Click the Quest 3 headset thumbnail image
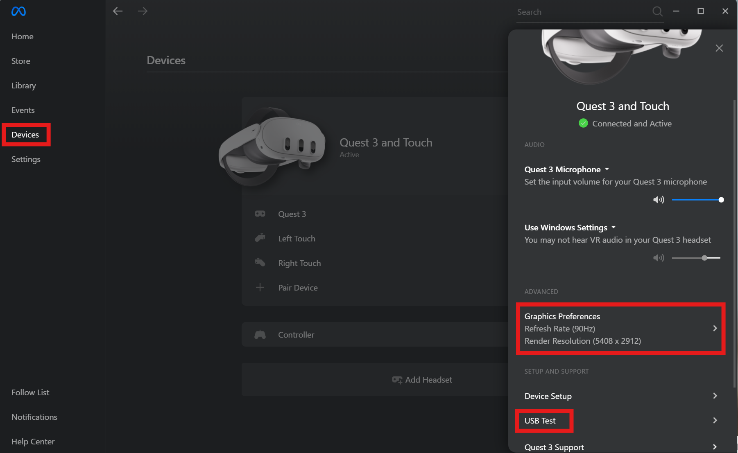 (x=273, y=146)
